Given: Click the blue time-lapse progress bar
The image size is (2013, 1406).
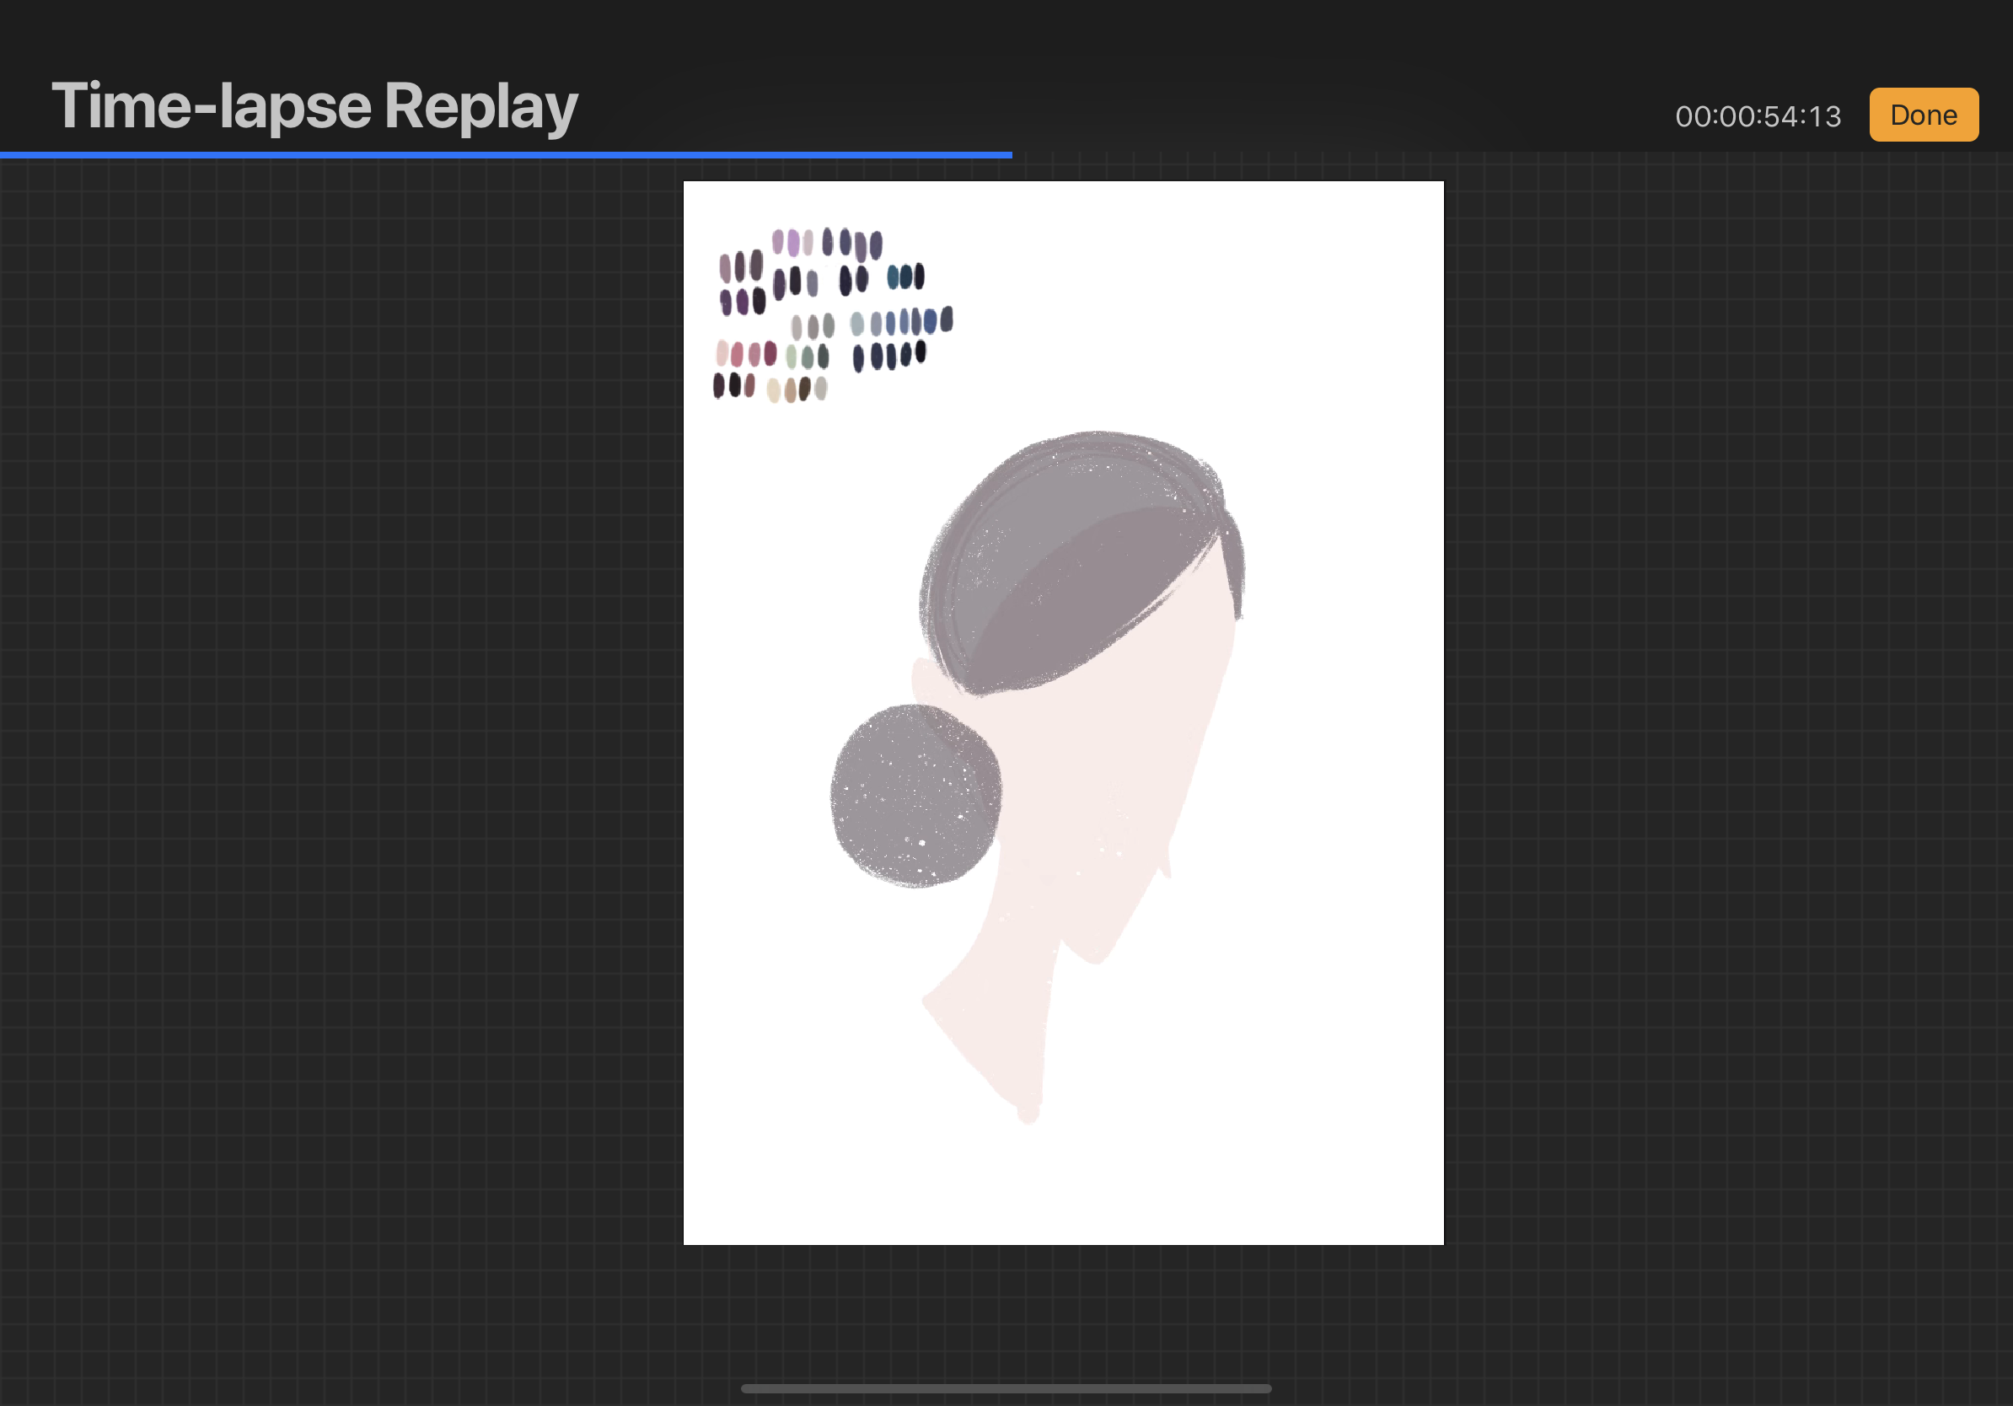Looking at the screenshot, I should click(506, 155).
